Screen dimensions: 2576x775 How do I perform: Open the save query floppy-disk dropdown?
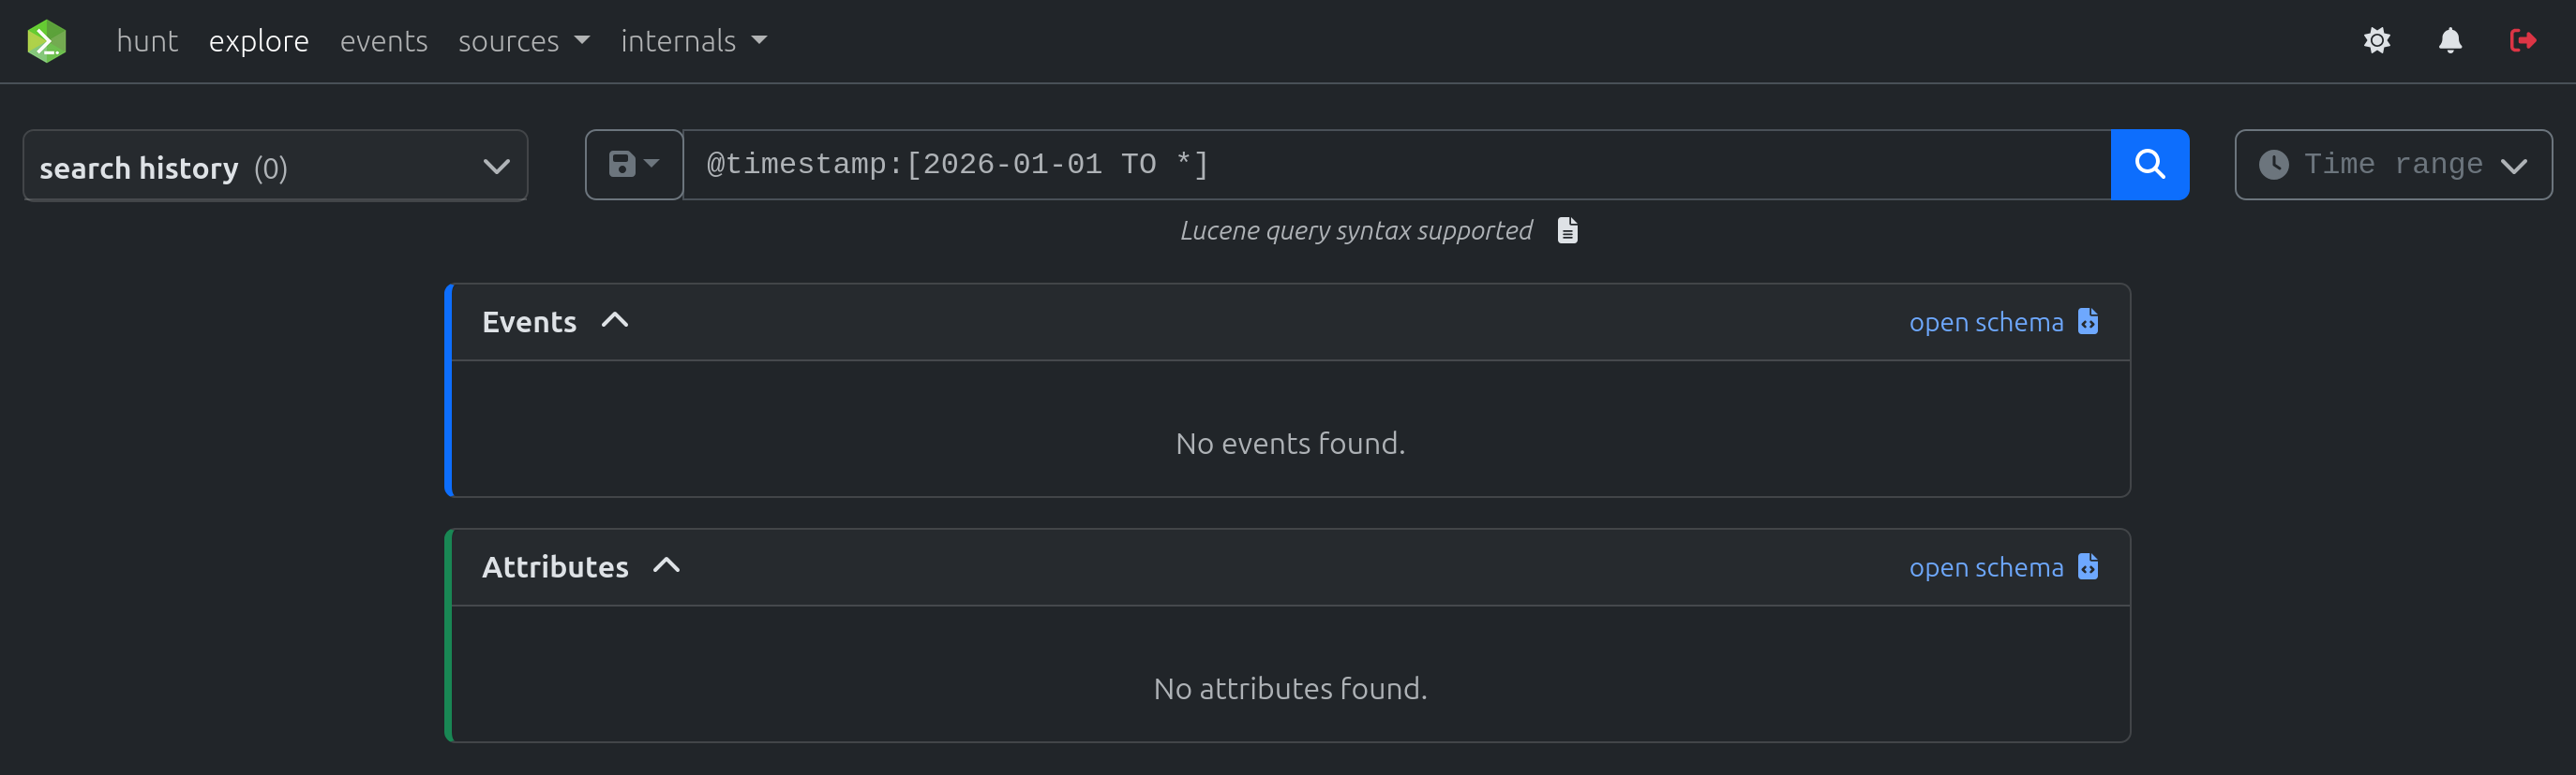pyautogui.click(x=633, y=165)
